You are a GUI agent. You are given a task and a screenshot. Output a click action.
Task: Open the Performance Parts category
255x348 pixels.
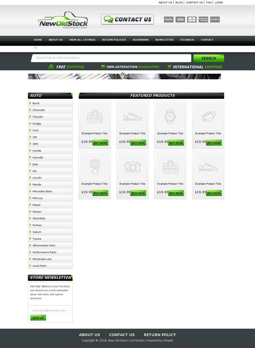point(50,252)
